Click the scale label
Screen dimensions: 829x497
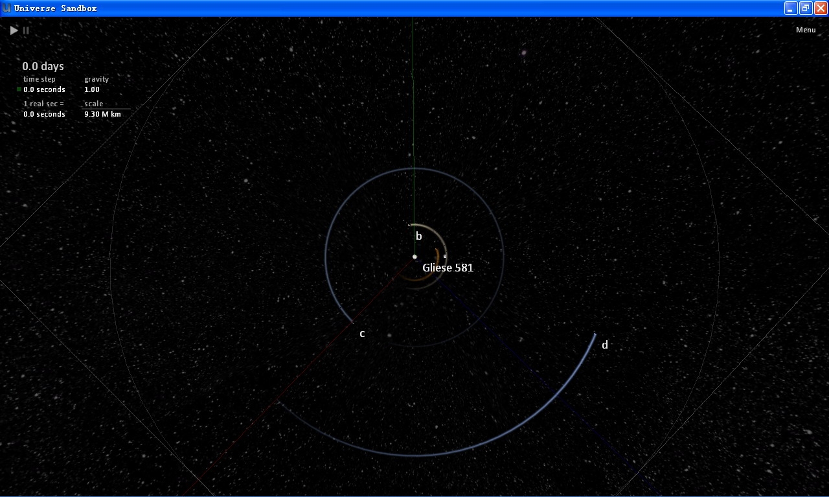(93, 104)
